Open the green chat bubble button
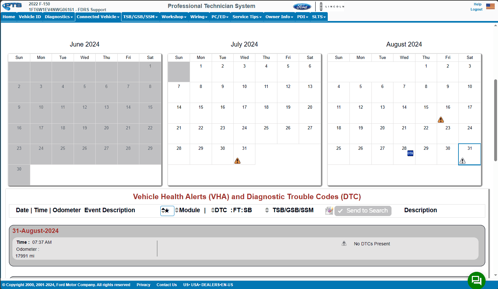498x289 pixels. pyautogui.click(x=476, y=280)
